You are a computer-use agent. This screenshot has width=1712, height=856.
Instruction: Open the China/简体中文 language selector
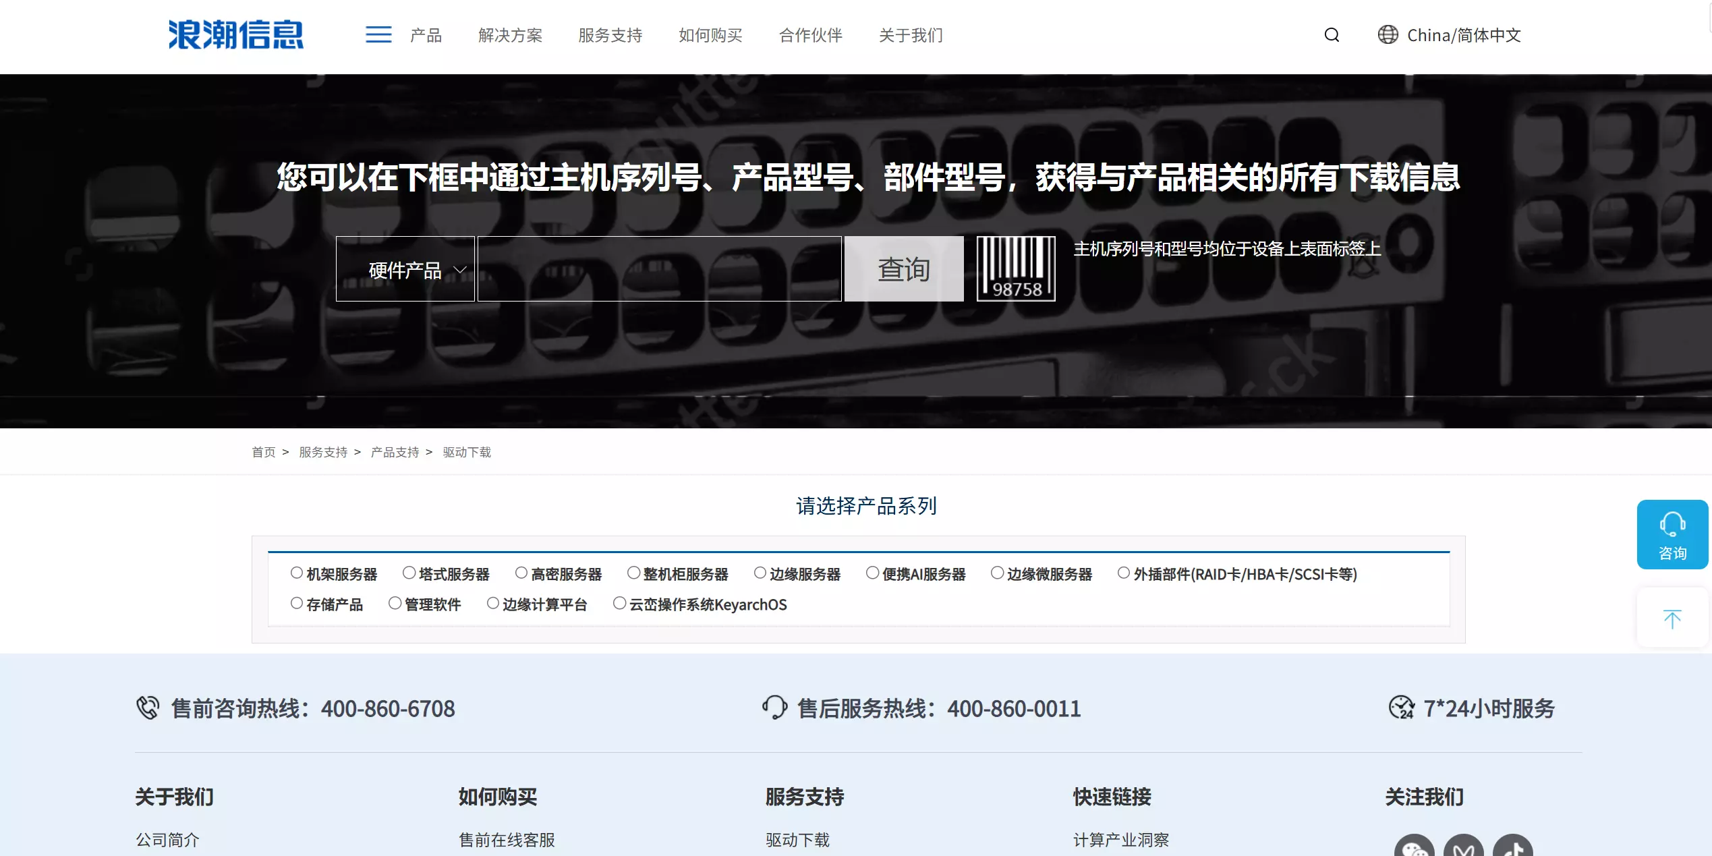(1463, 35)
